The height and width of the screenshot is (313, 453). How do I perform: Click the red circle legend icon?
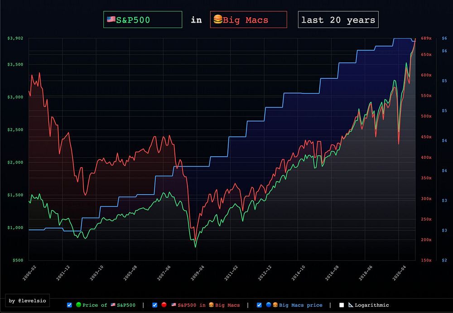(164, 305)
